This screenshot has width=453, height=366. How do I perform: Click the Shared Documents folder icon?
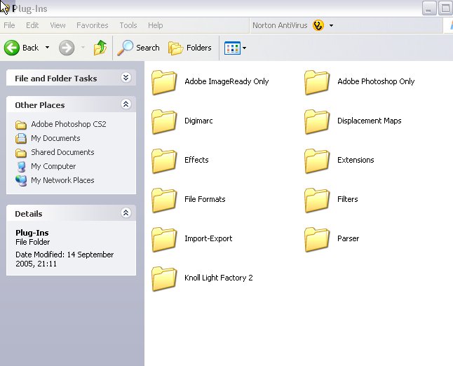click(21, 153)
